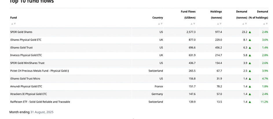Image resolution: width=273 pixels, height=119 pixels.
Task: Click the Country column header
Action: click(157, 18)
